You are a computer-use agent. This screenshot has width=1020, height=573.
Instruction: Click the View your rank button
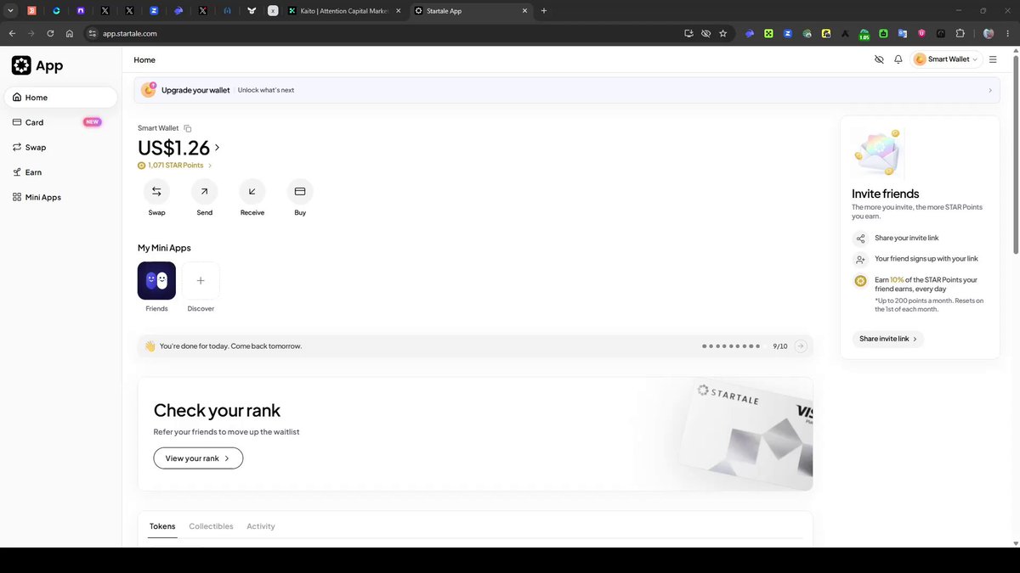198,458
